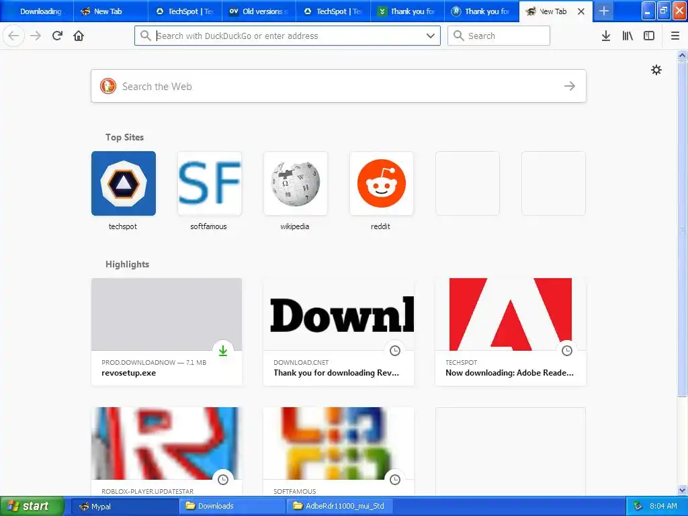Close the active New Tab
Image resolution: width=688 pixels, height=516 pixels.
click(581, 11)
